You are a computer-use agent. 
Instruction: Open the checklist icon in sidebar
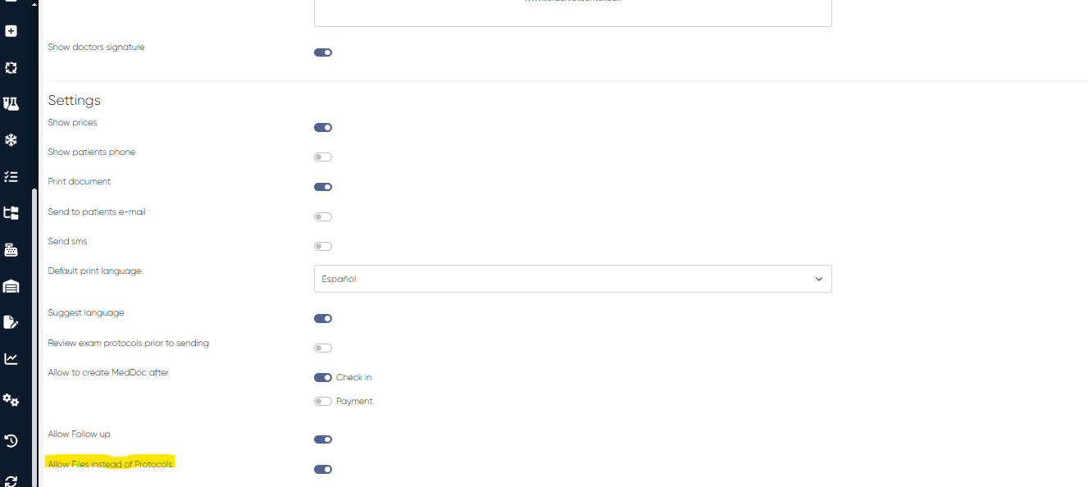11,176
